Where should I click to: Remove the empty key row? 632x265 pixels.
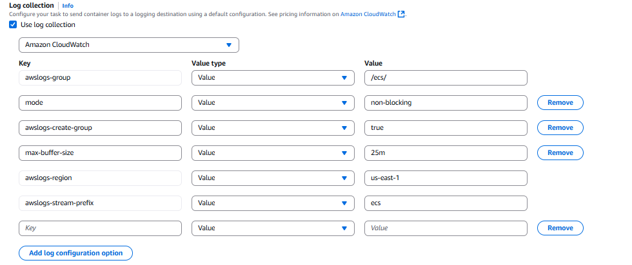(x=560, y=228)
